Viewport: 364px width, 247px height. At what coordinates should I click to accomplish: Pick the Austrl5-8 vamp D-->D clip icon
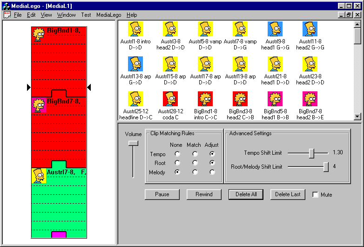tap(205, 29)
